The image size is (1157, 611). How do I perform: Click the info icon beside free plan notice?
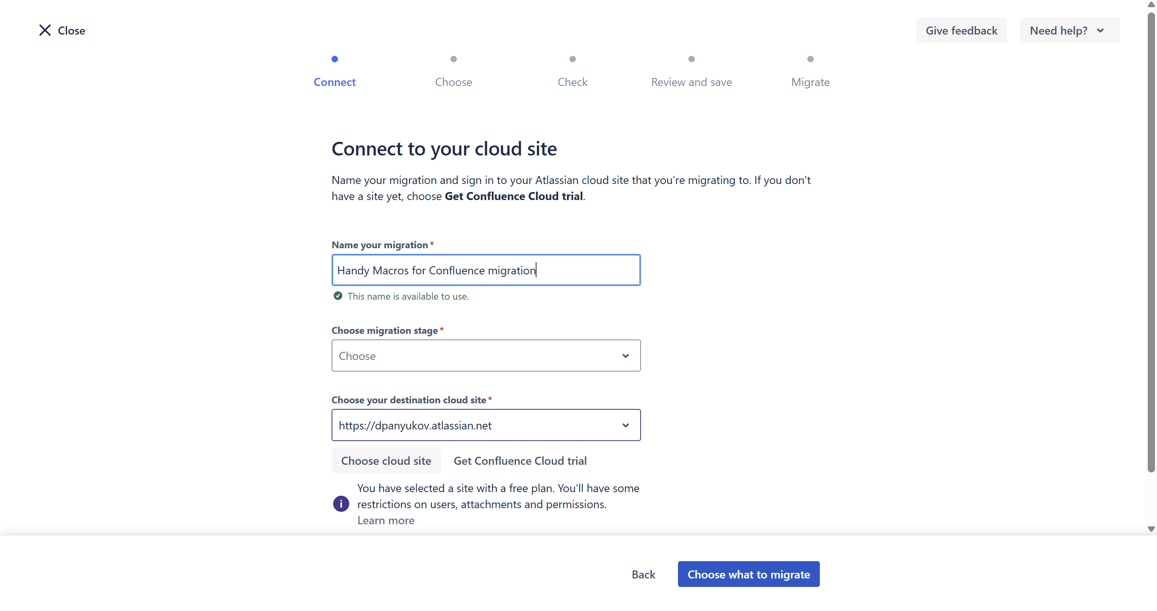(x=341, y=504)
